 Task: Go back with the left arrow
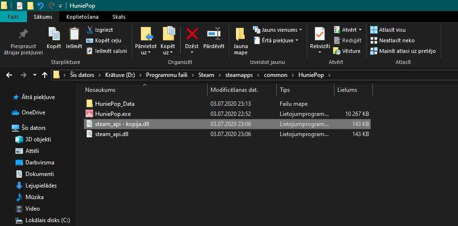[9, 75]
